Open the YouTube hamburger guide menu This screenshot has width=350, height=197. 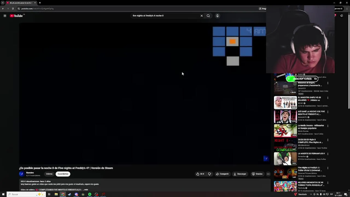(x=5, y=16)
